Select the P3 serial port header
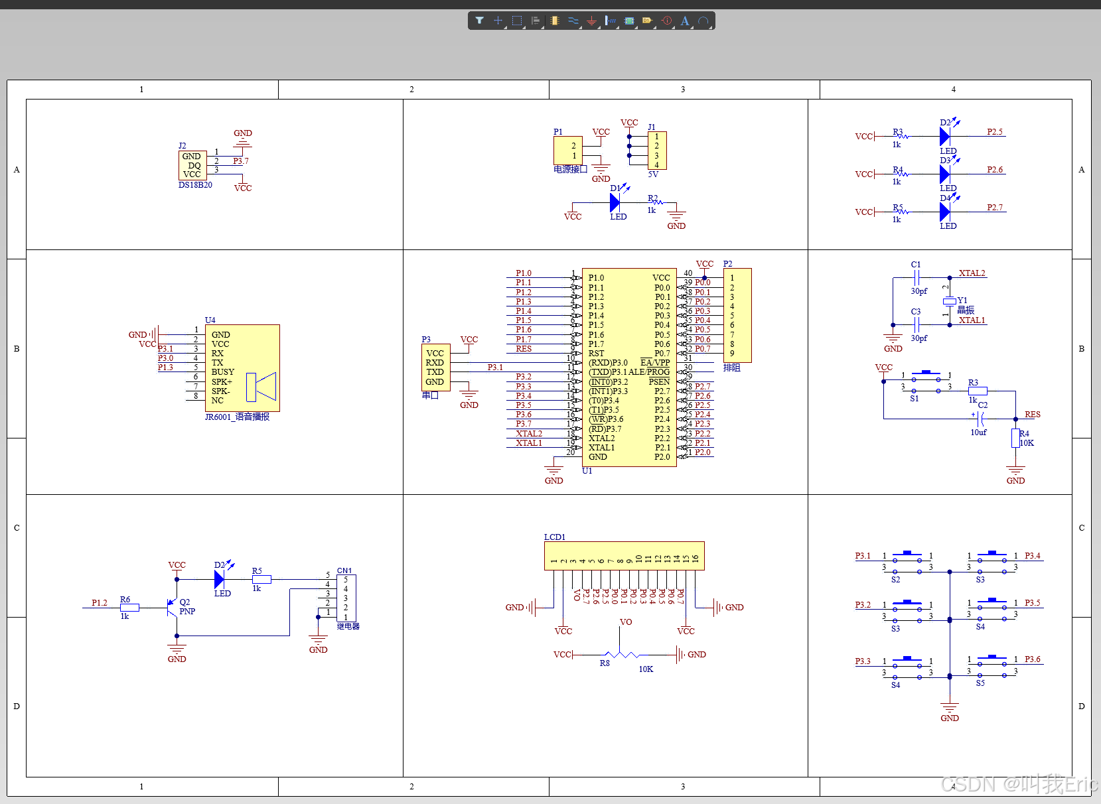Viewport: 1101px width, 804px height. pos(436,368)
